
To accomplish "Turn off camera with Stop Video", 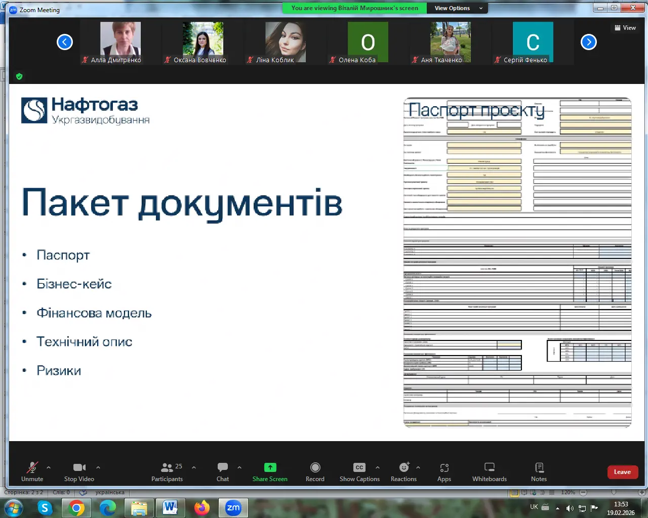I will point(79,471).
